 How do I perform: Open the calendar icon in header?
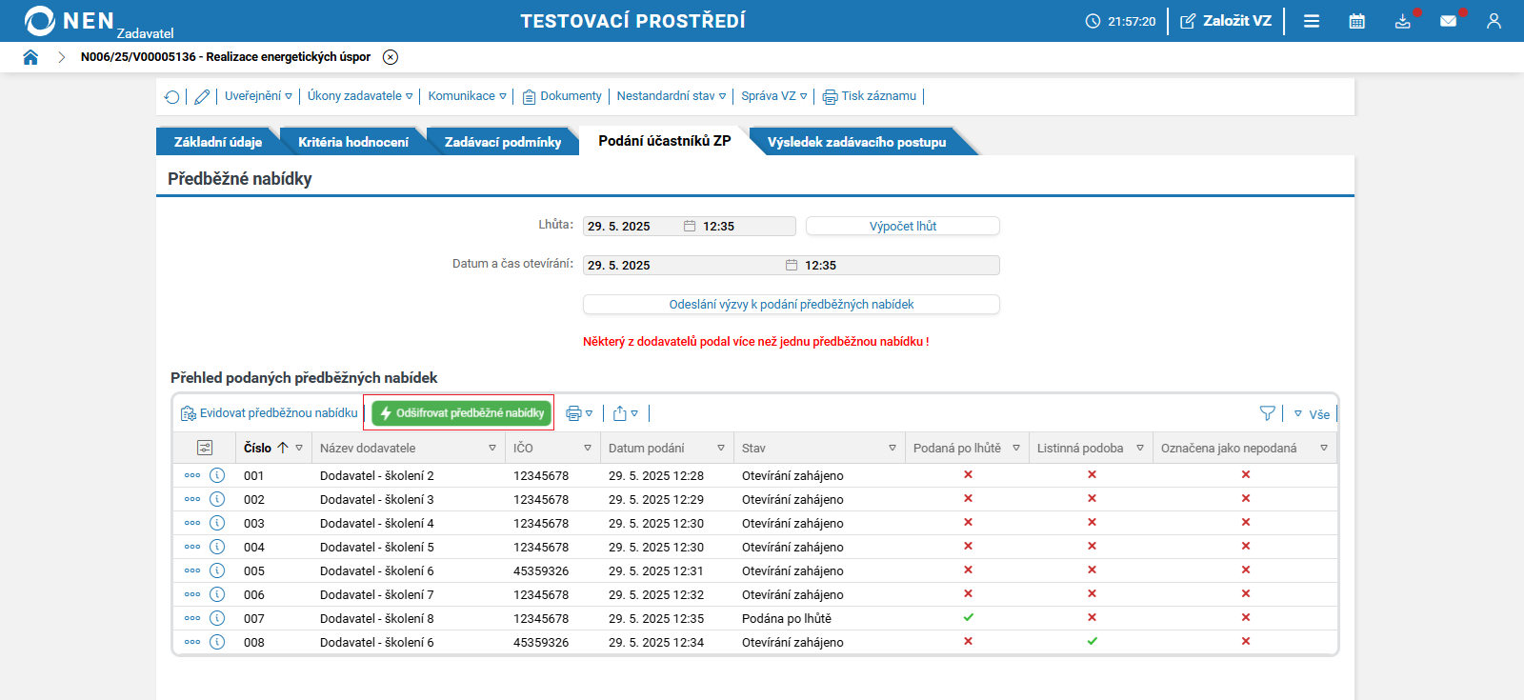[1357, 21]
